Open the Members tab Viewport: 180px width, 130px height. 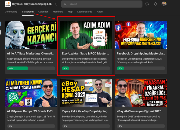tap(58, 12)
